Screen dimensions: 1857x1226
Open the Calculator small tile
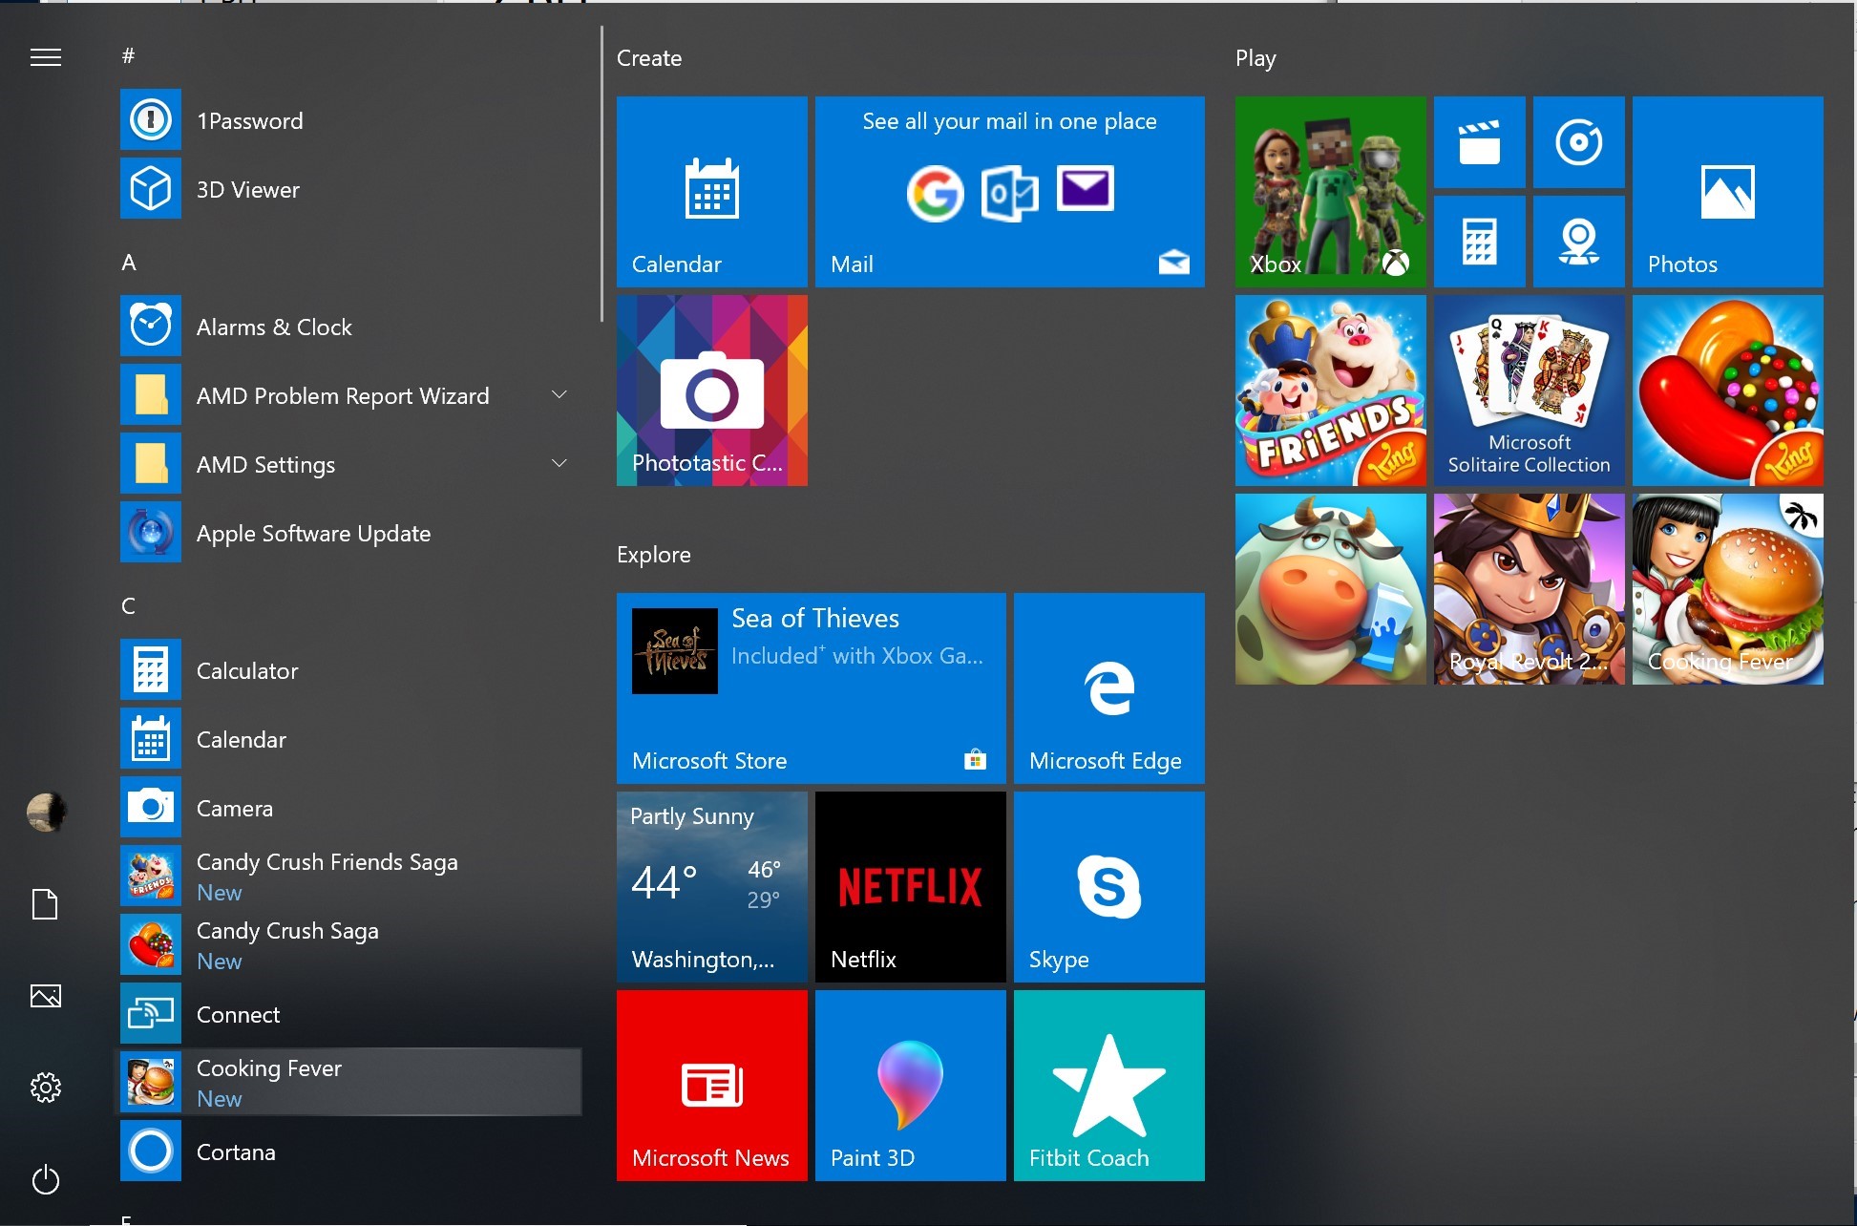click(x=1479, y=242)
